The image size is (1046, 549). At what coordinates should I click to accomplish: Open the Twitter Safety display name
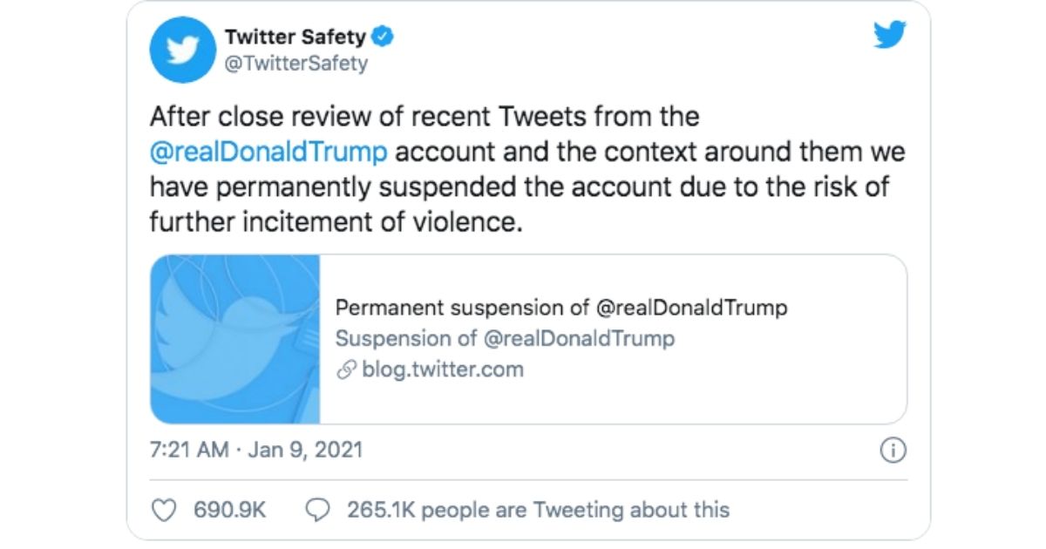(x=295, y=37)
